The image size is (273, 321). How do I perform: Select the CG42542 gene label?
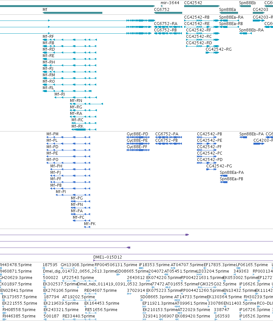[x=193, y=3]
